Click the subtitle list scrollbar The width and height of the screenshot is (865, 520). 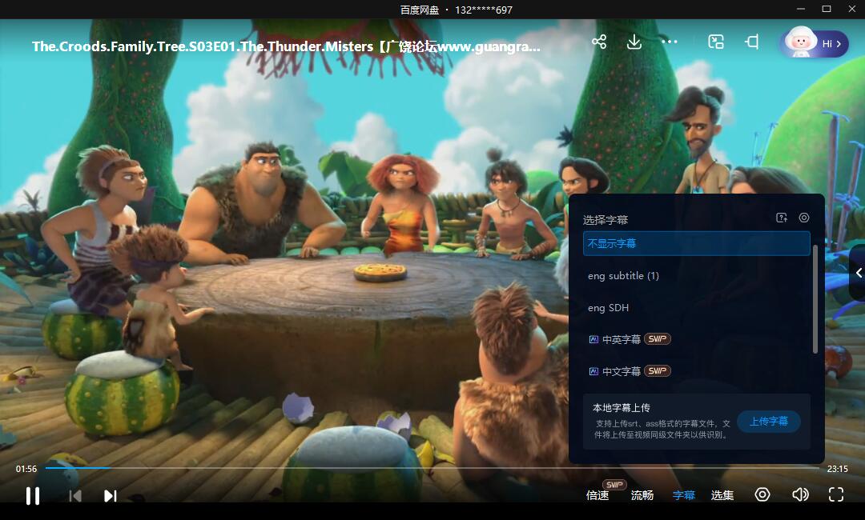click(815, 299)
